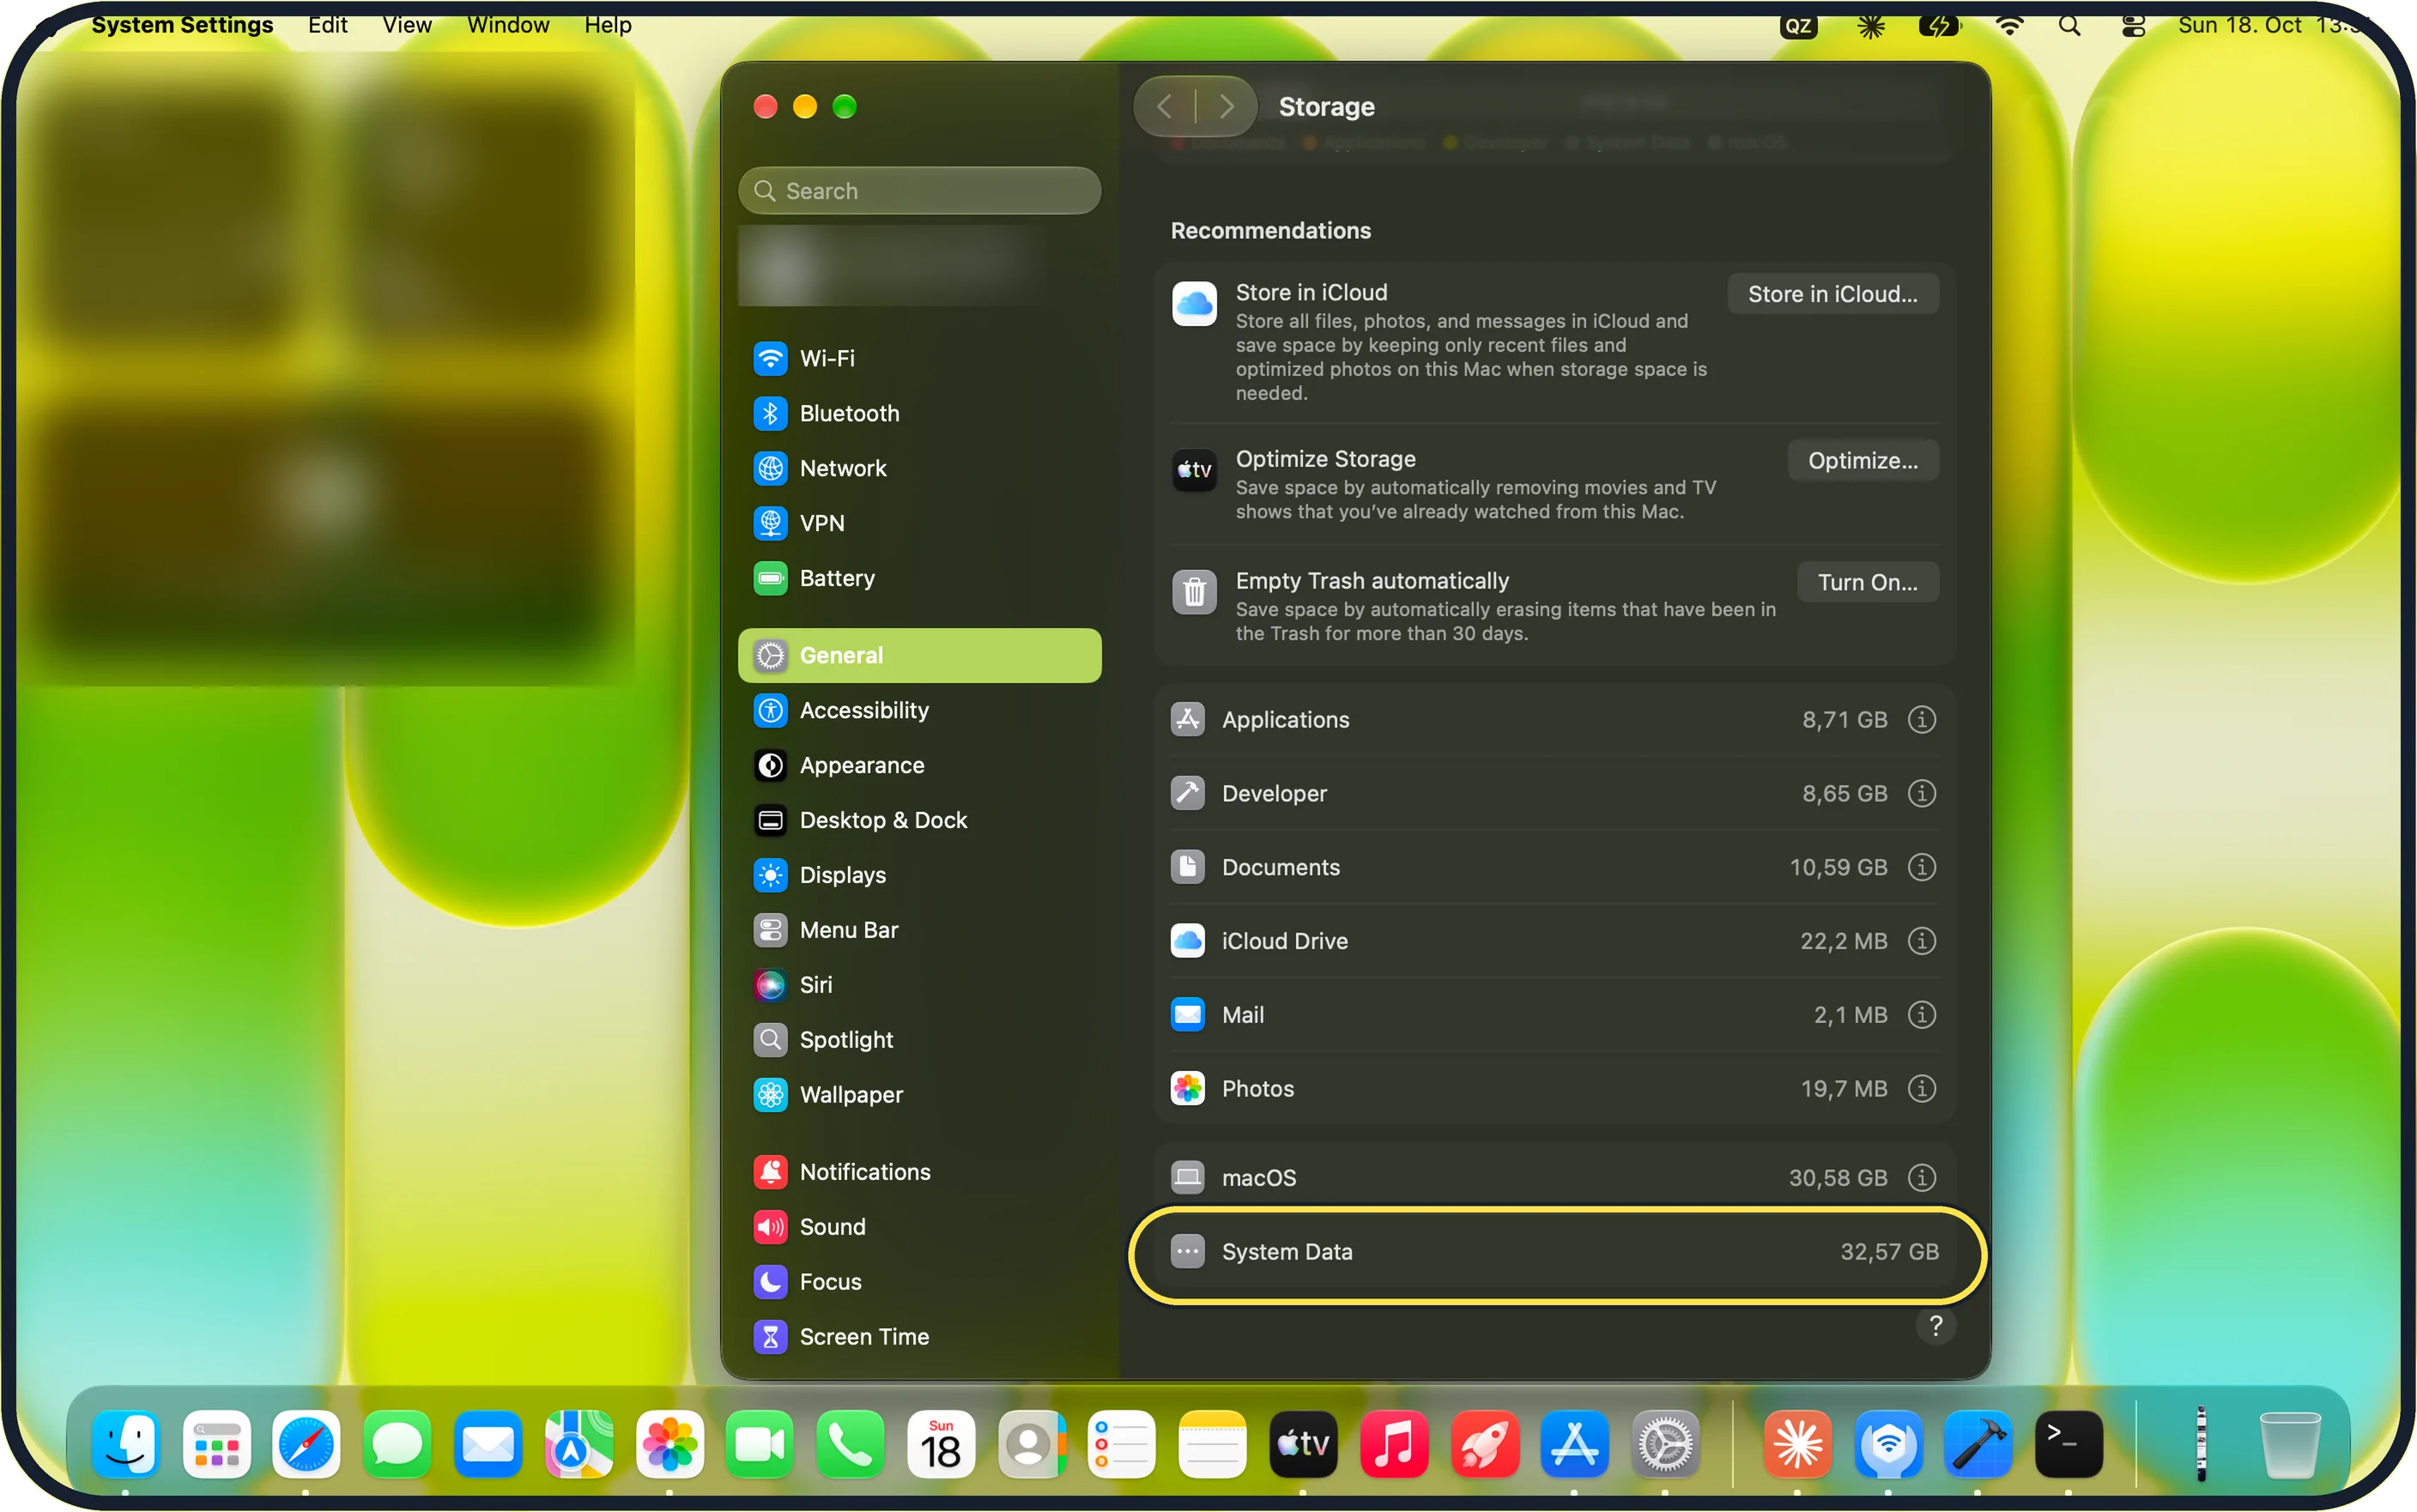Screen dimensions: 2417x1512
Task: Select Battery in the sidebar
Action: pyautogui.click(x=919, y=578)
